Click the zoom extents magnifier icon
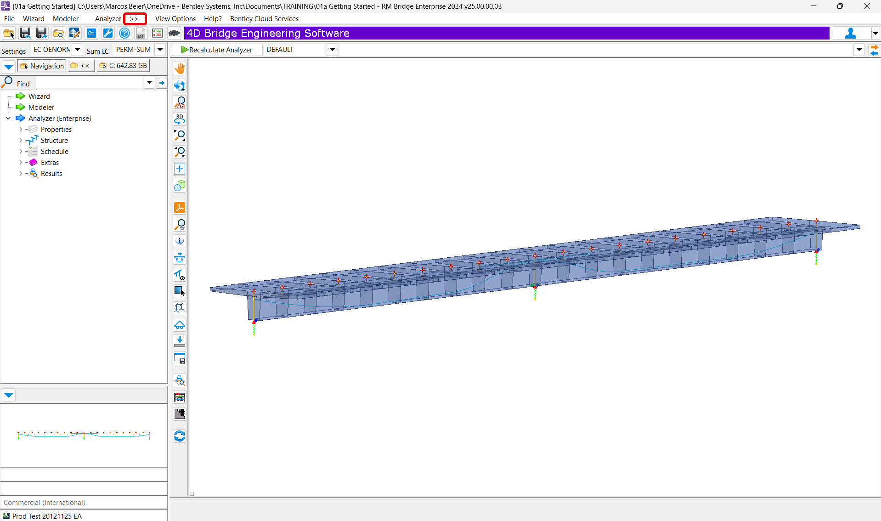 [x=180, y=152]
